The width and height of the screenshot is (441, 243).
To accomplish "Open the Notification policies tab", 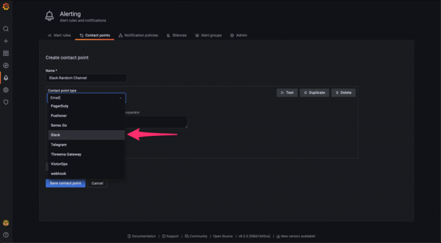I will tap(138, 35).
